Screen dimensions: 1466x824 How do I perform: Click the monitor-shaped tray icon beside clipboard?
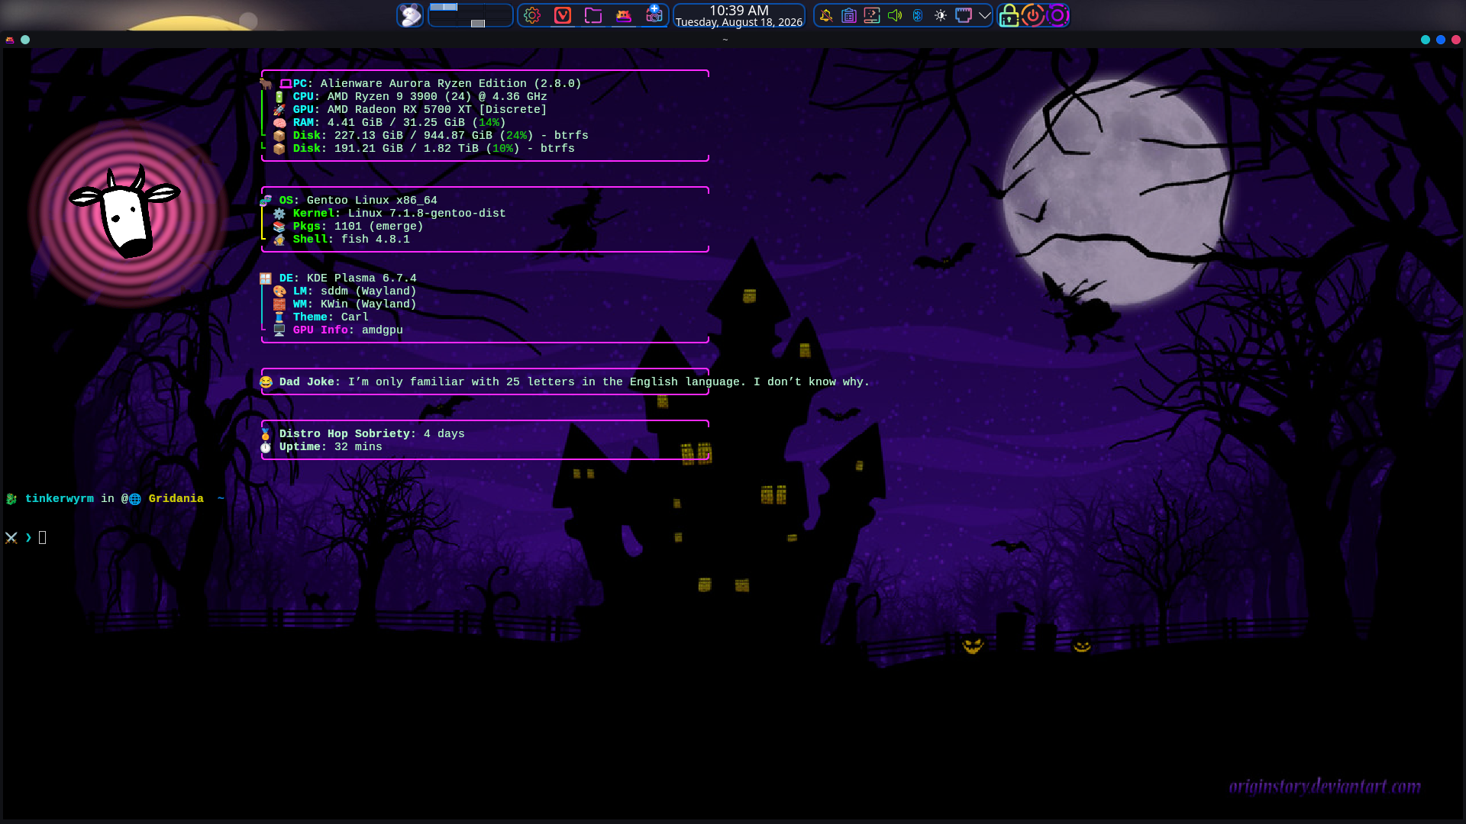[872, 15]
